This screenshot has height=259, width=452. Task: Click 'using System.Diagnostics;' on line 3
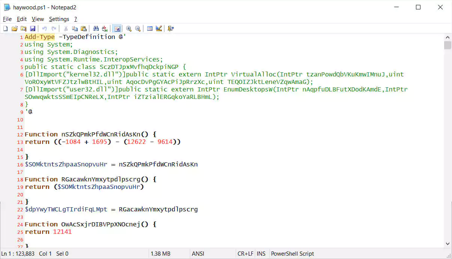click(71, 52)
